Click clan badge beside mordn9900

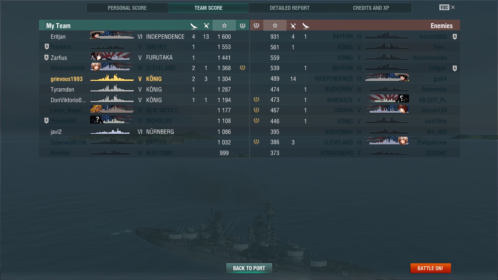455,36
